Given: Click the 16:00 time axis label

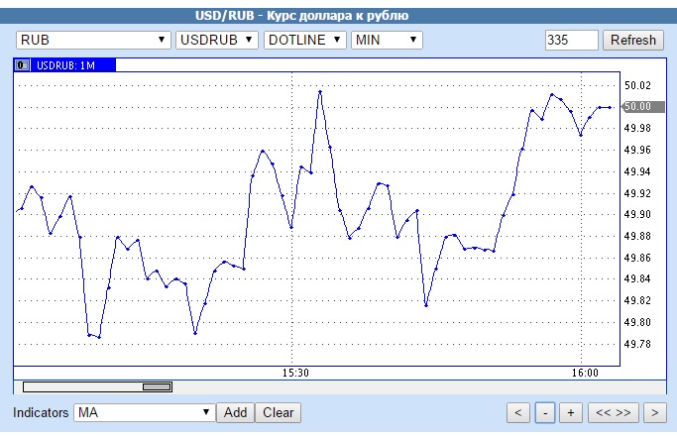Looking at the screenshot, I should tap(585, 373).
